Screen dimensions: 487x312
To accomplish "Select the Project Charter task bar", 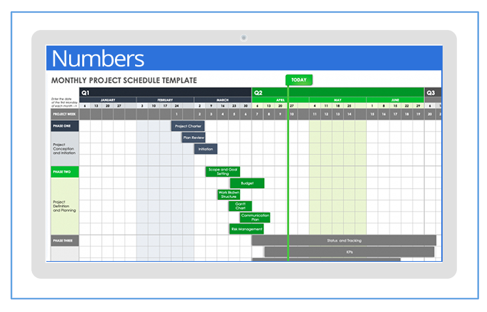I will pos(187,126).
